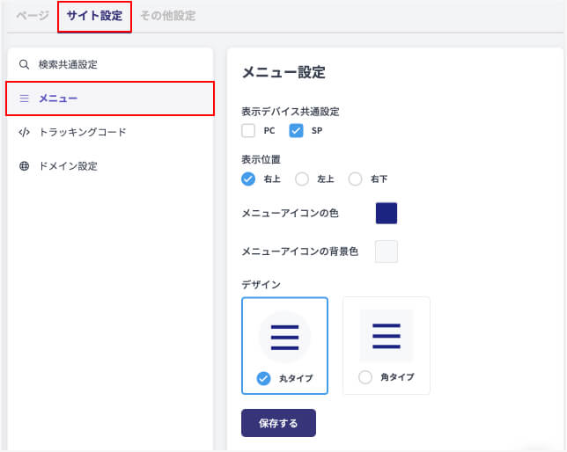Click the code brackets icon beside トラッキングコード
The image size is (567, 452).
click(x=24, y=132)
